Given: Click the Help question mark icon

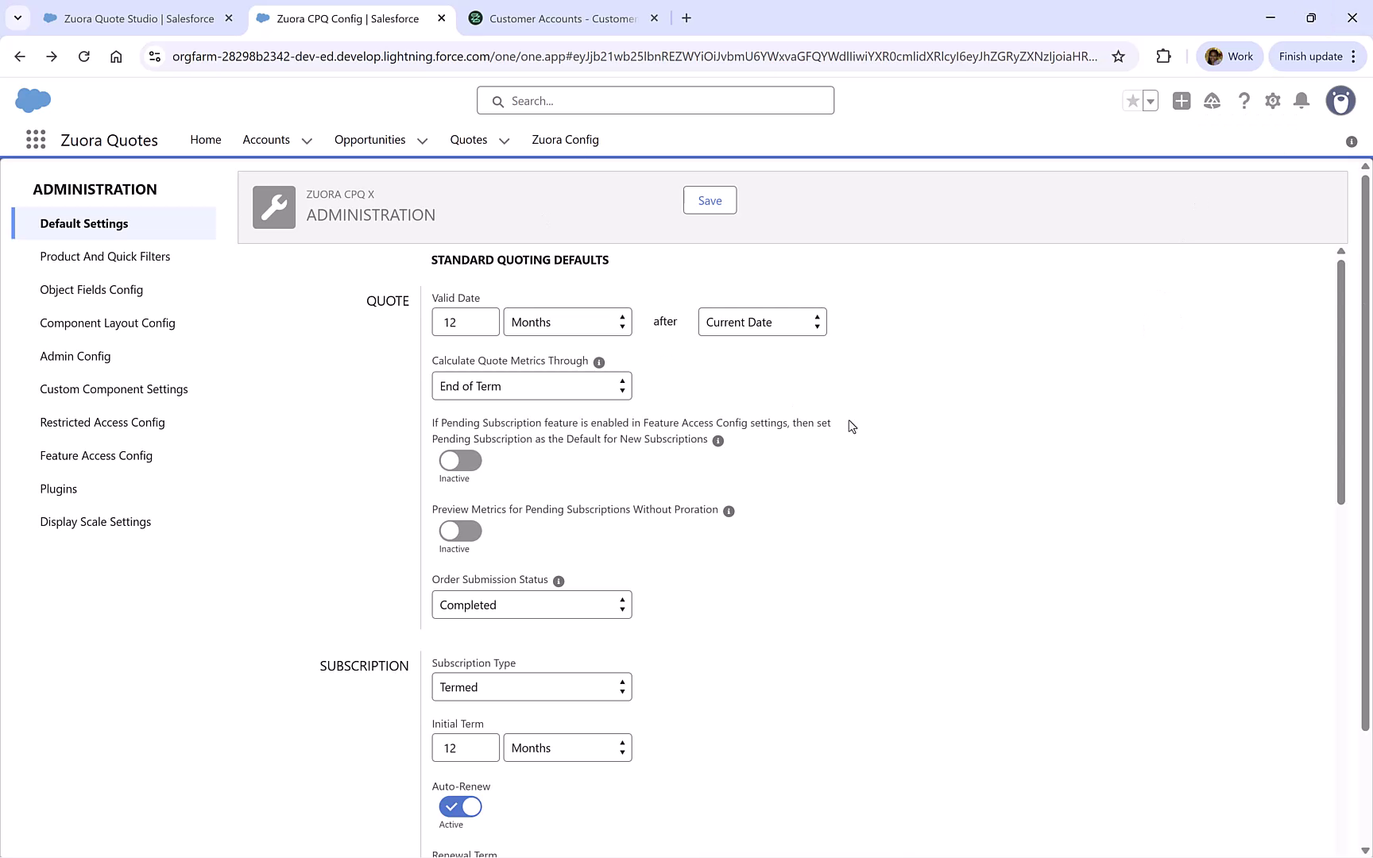Looking at the screenshot, I should (1244, 101).
